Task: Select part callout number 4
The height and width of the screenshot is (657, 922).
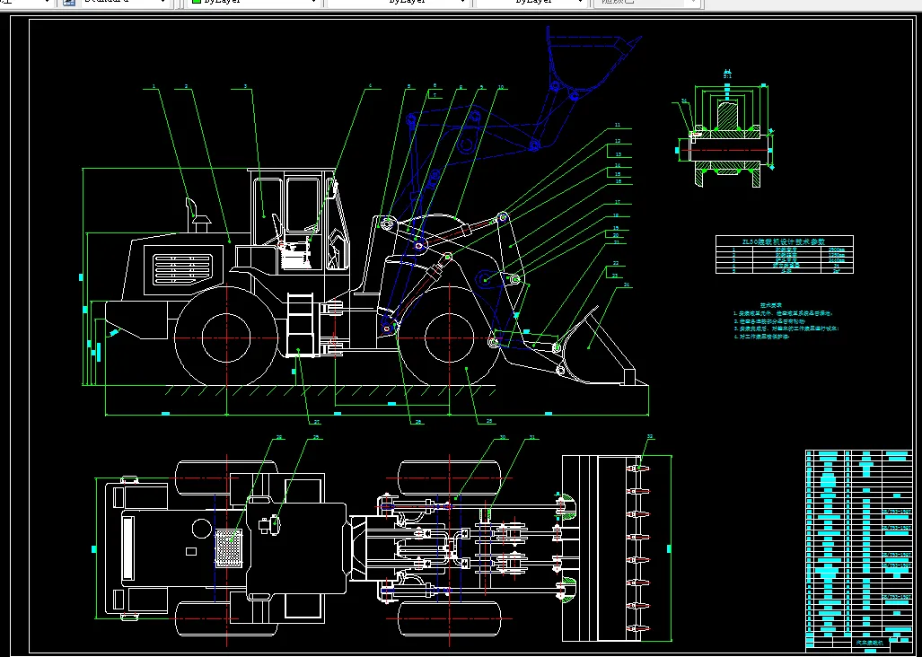Action: point(370,86)
